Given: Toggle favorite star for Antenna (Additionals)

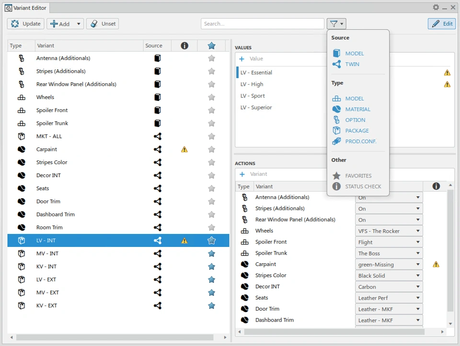Looking at the screenshot, I should tap(211, 58).
